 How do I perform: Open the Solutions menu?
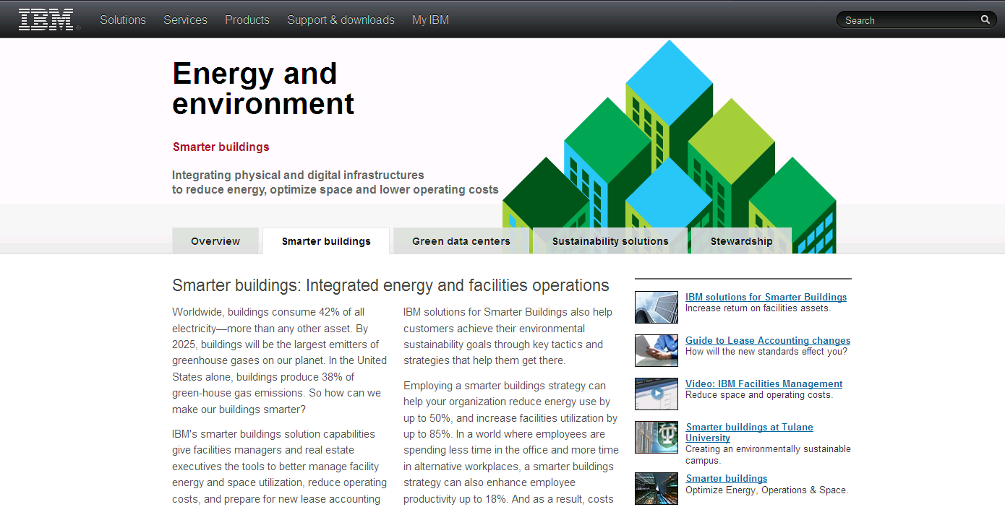tap(123, 19)
